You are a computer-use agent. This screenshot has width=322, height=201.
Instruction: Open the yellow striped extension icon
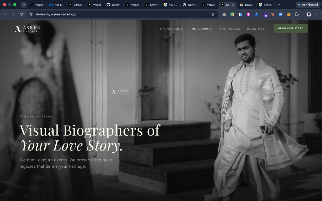coord(289,14)
